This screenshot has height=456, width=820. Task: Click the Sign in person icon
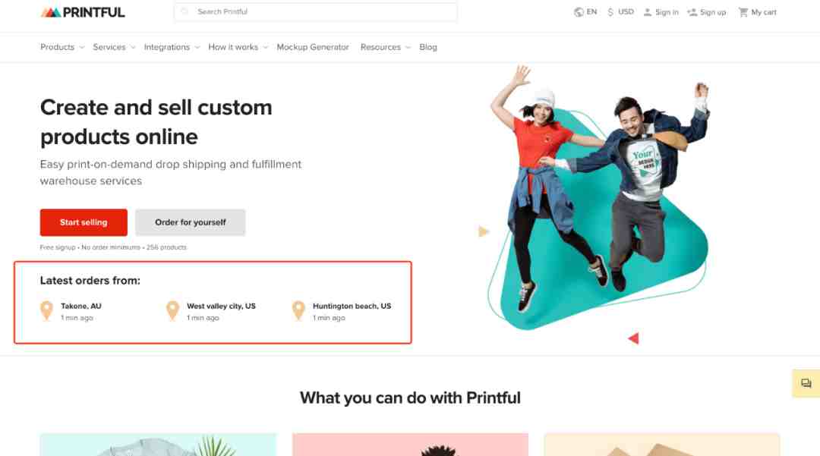click(x=648, y=12)
